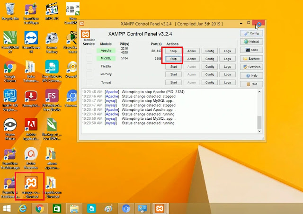Click the log scrollbar up arrow
Screen dimensions: 303x214
coord(259,92)
